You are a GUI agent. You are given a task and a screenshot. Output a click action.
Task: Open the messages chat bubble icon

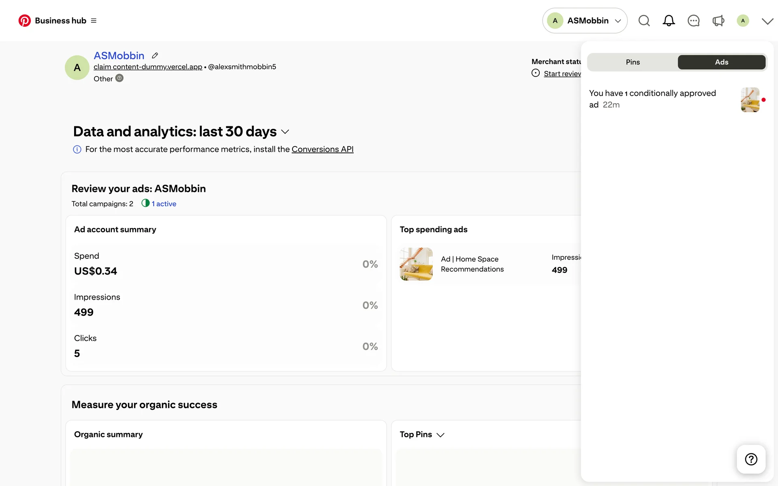pyautogui.click(x=693, y=21)
